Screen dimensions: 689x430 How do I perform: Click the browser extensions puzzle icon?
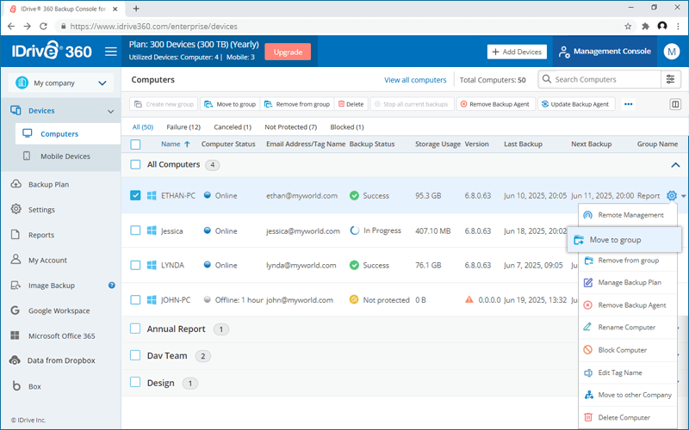(x=645, y=27)
